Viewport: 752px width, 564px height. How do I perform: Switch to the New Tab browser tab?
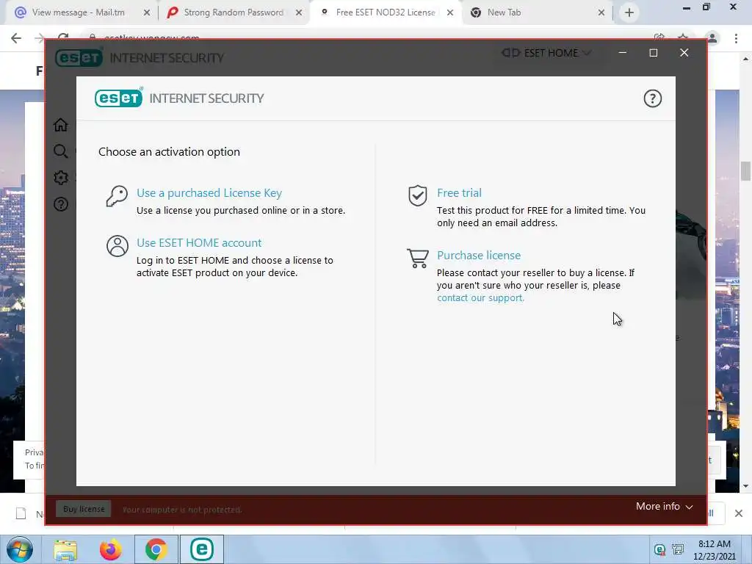coord(504,12)
